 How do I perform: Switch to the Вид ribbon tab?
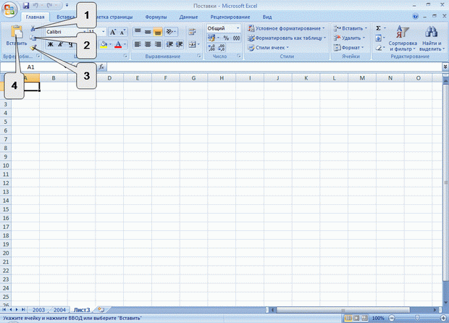(x=267, y=17)
